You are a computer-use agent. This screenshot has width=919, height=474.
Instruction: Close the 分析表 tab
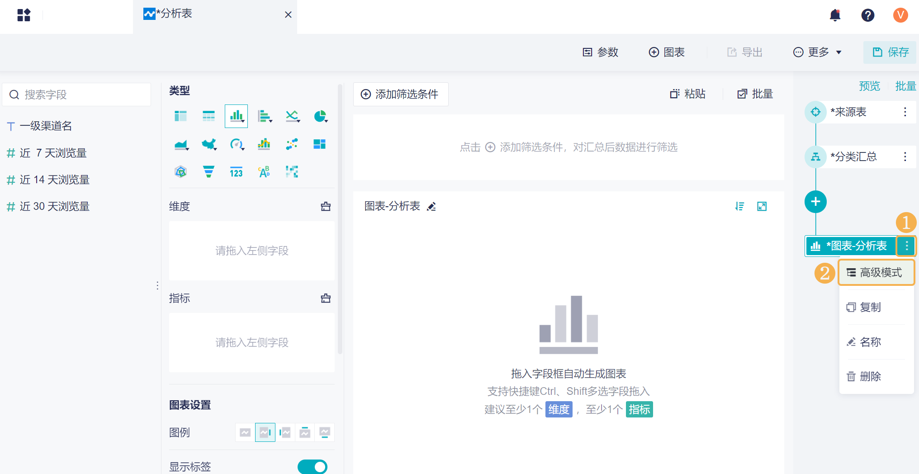[x=288, y=15]
